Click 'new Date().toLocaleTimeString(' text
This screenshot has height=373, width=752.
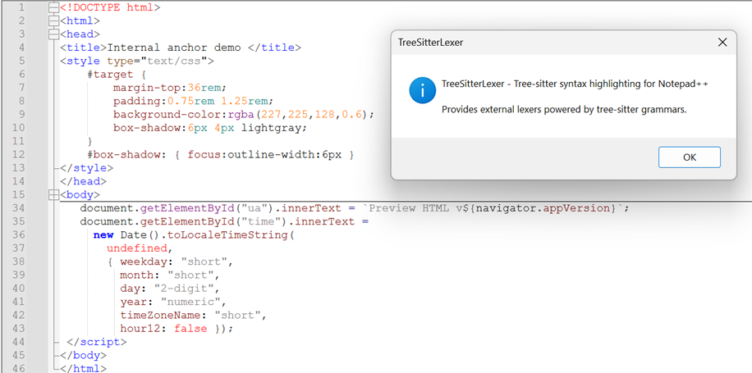[x=194, y=235]
